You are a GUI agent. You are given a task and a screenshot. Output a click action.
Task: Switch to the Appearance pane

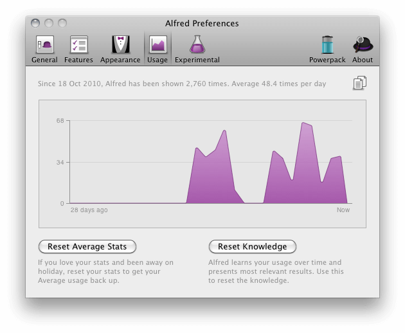120,49
